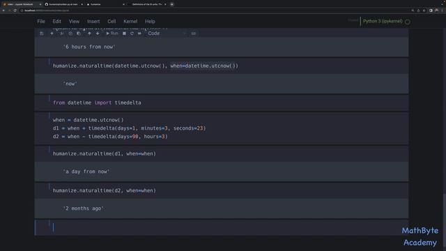This screenshot has height=251, width=446.
Task: Move the selected cell up
Action: tap(89, 33)
